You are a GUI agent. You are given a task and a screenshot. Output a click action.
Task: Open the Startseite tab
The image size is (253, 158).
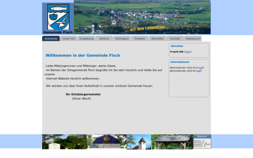51,38
